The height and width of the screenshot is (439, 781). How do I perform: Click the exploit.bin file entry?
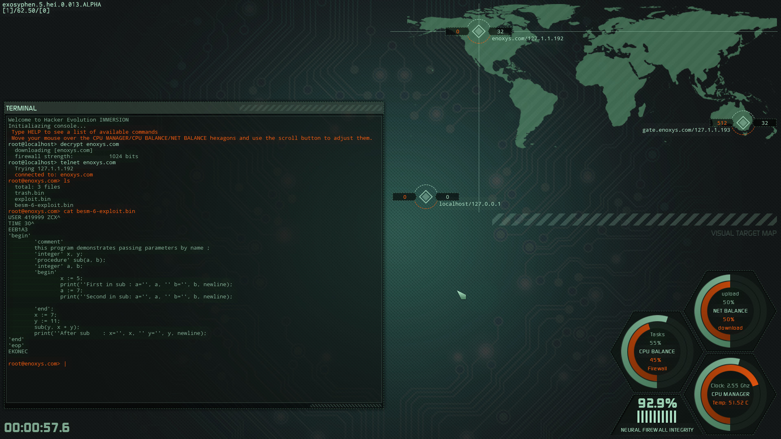pos(33,199)
